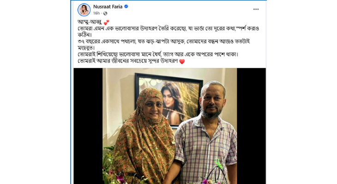The image size is (337, 184).
Task: Click the line 'তোমরাই আমার জীবনের'
Action: pos(128,61)
